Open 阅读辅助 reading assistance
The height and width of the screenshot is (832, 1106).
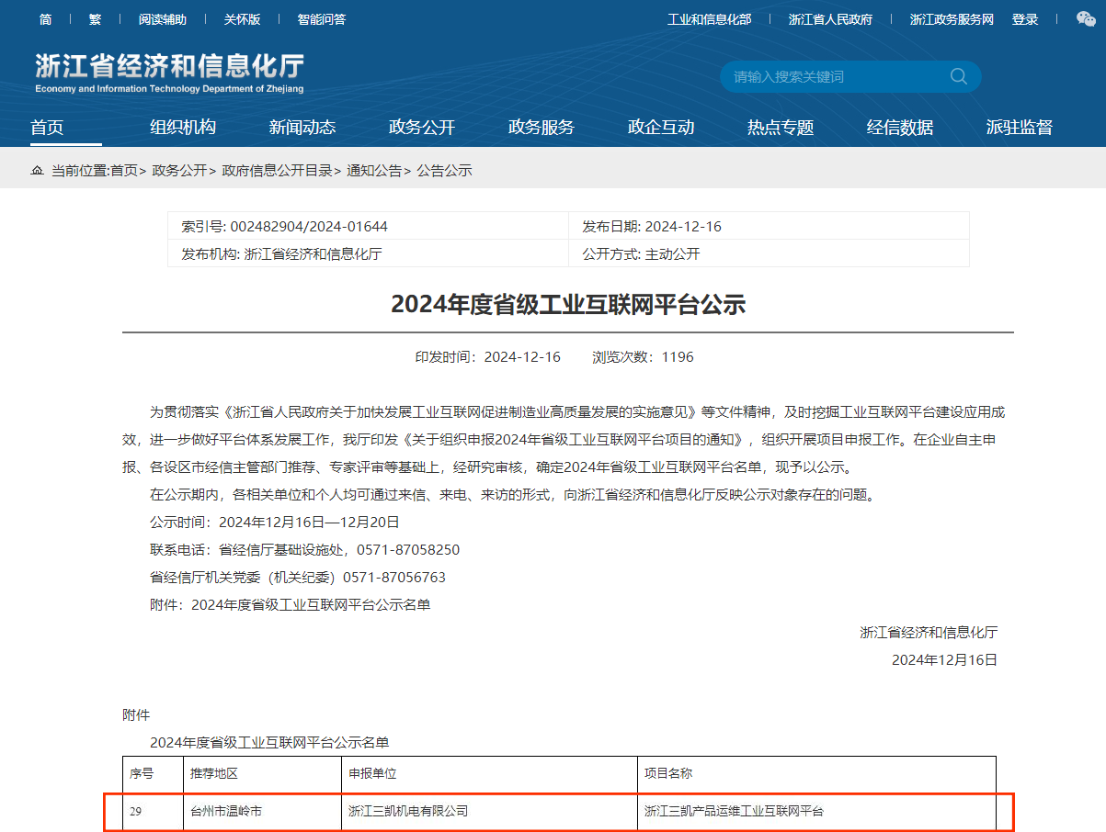163,19
